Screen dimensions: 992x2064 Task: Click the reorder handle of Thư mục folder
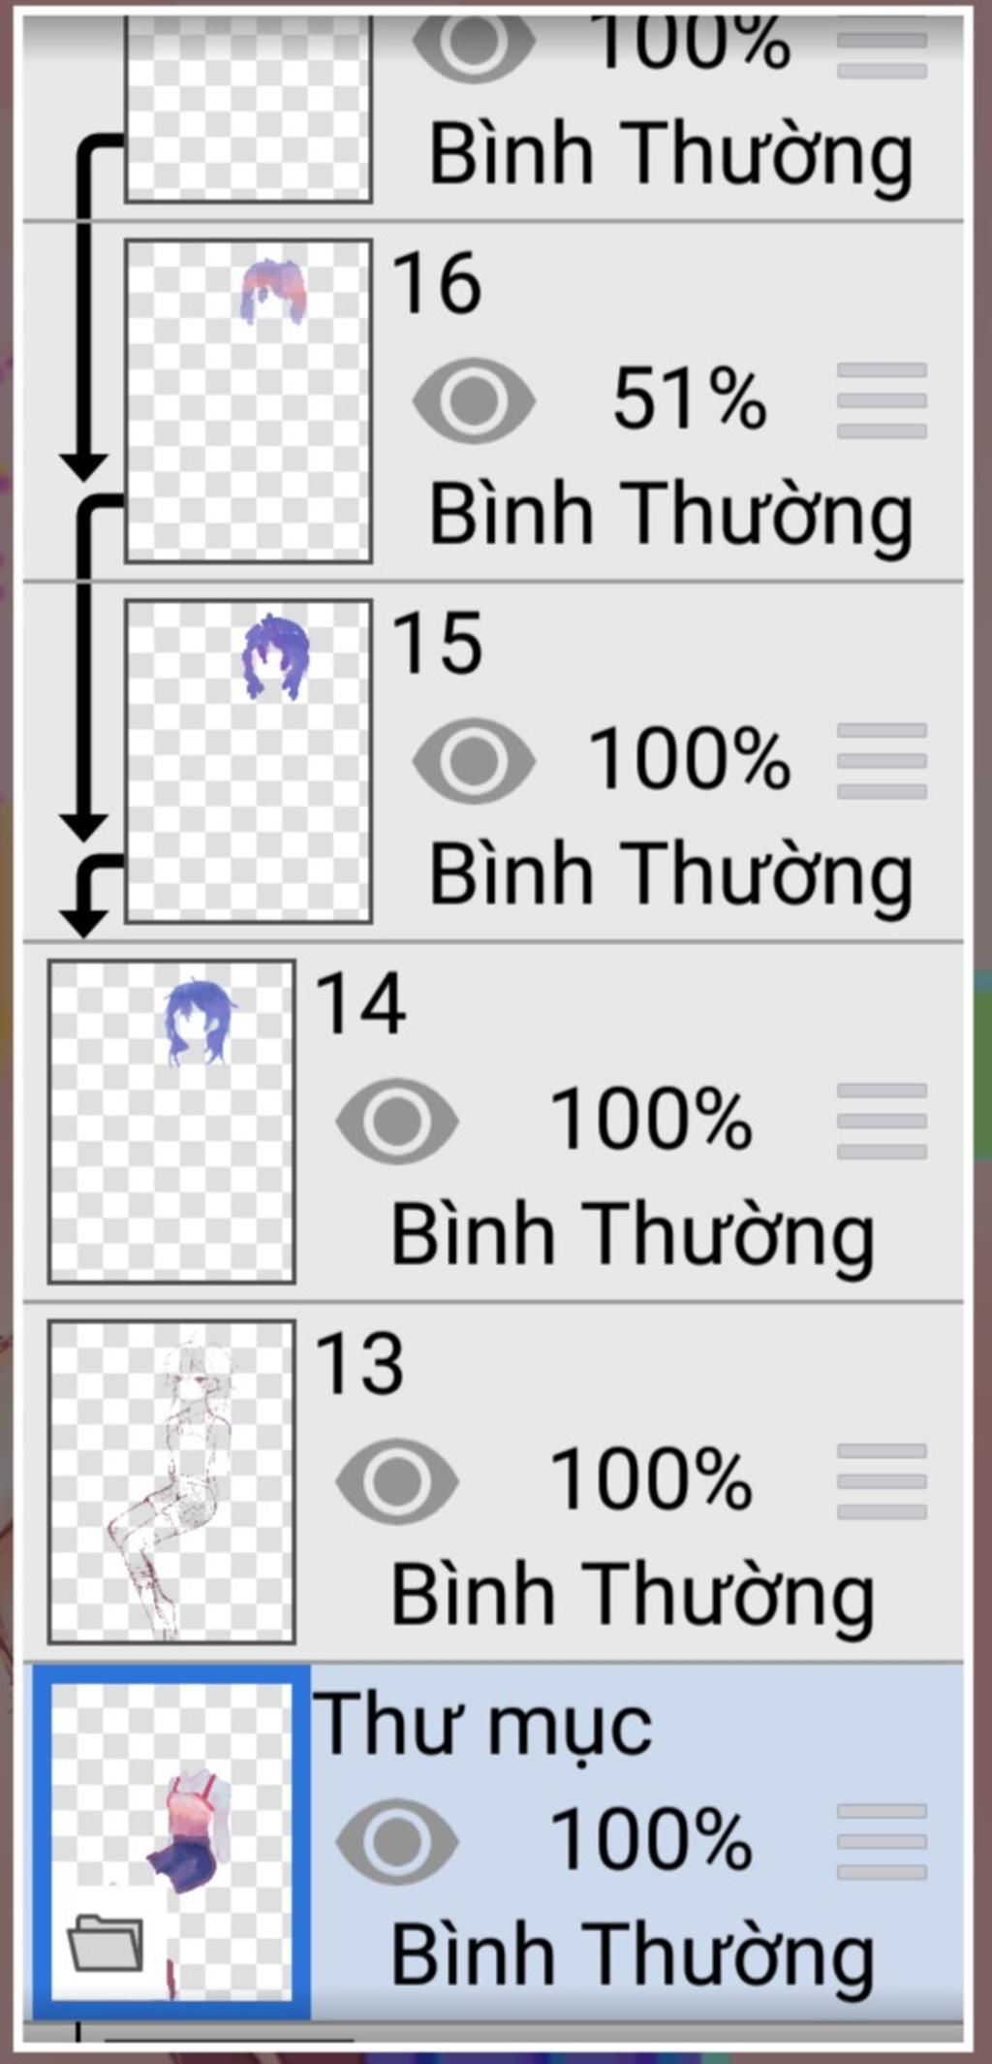pos(882,1840)
